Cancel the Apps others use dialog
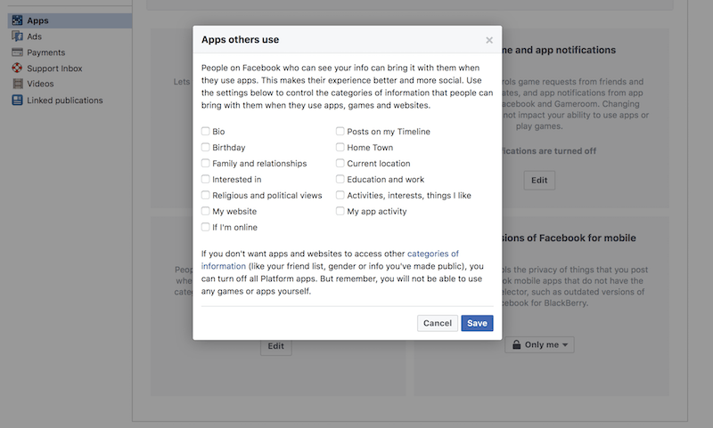 click(x=438, y=323)
